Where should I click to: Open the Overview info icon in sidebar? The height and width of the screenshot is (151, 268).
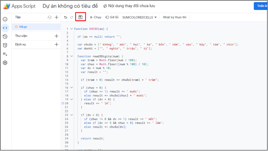(x=5, y=19)
